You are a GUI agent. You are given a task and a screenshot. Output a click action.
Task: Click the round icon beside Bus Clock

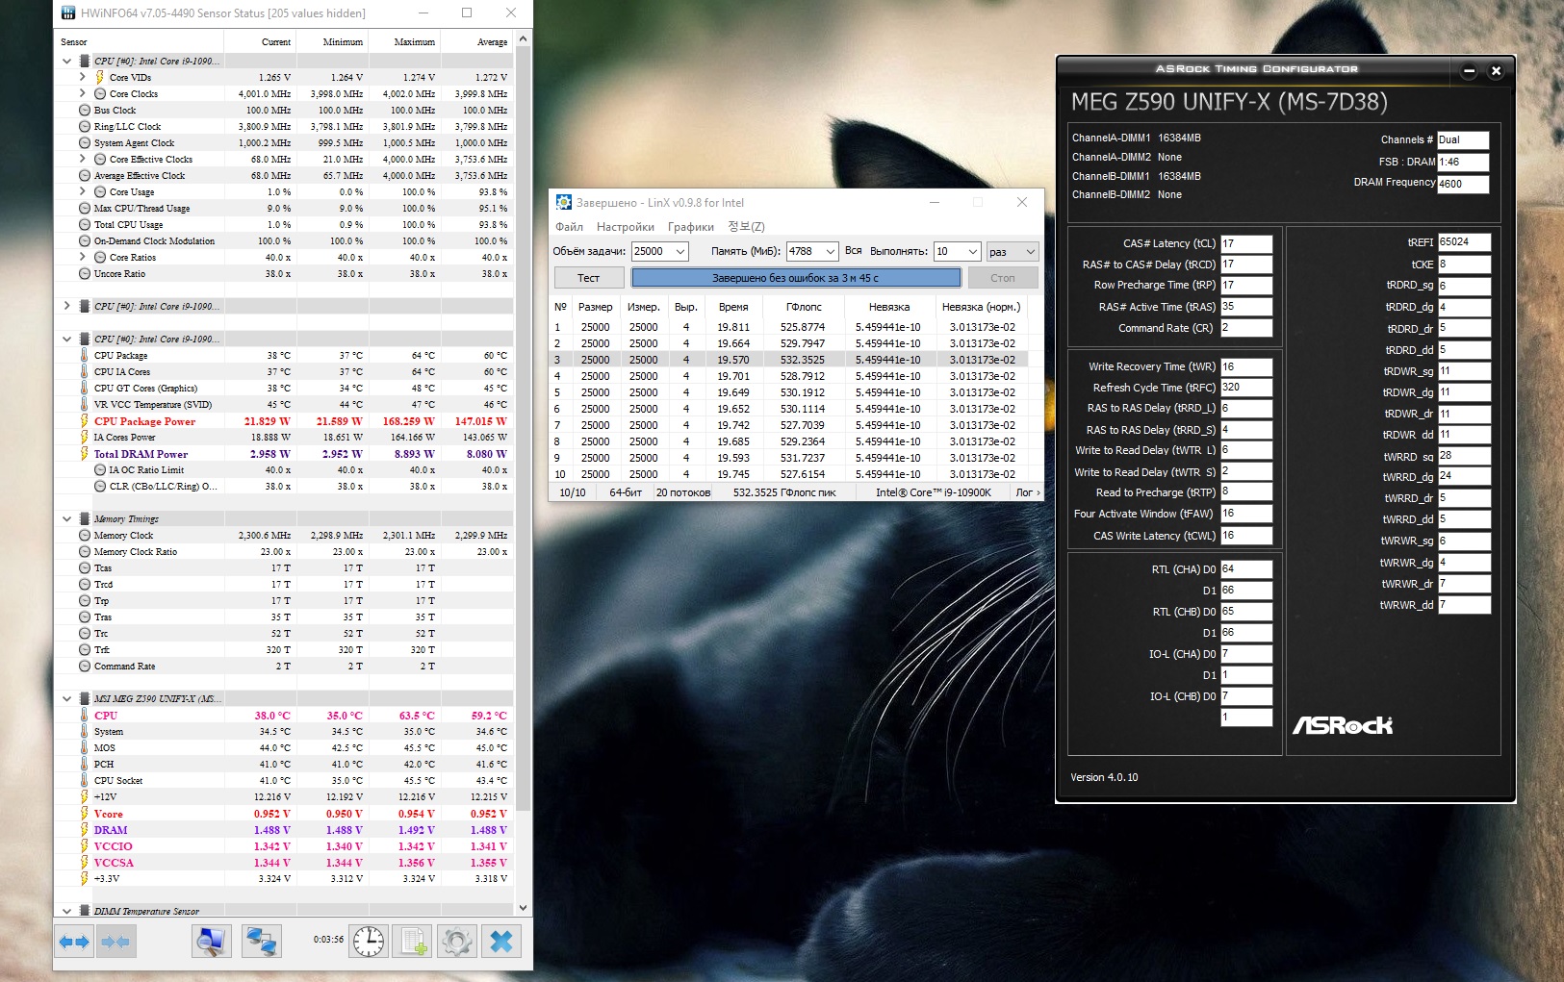tap(85, 111)
